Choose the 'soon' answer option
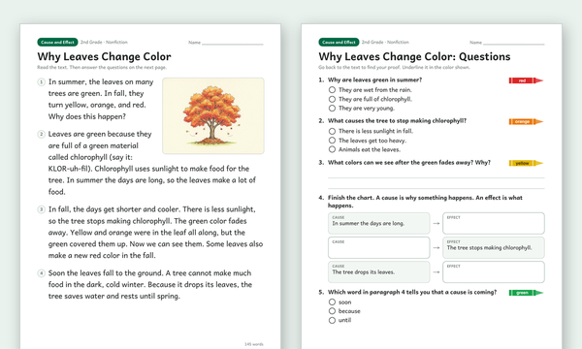The height and width of the screenshot is (349, 582). (332, 302)
